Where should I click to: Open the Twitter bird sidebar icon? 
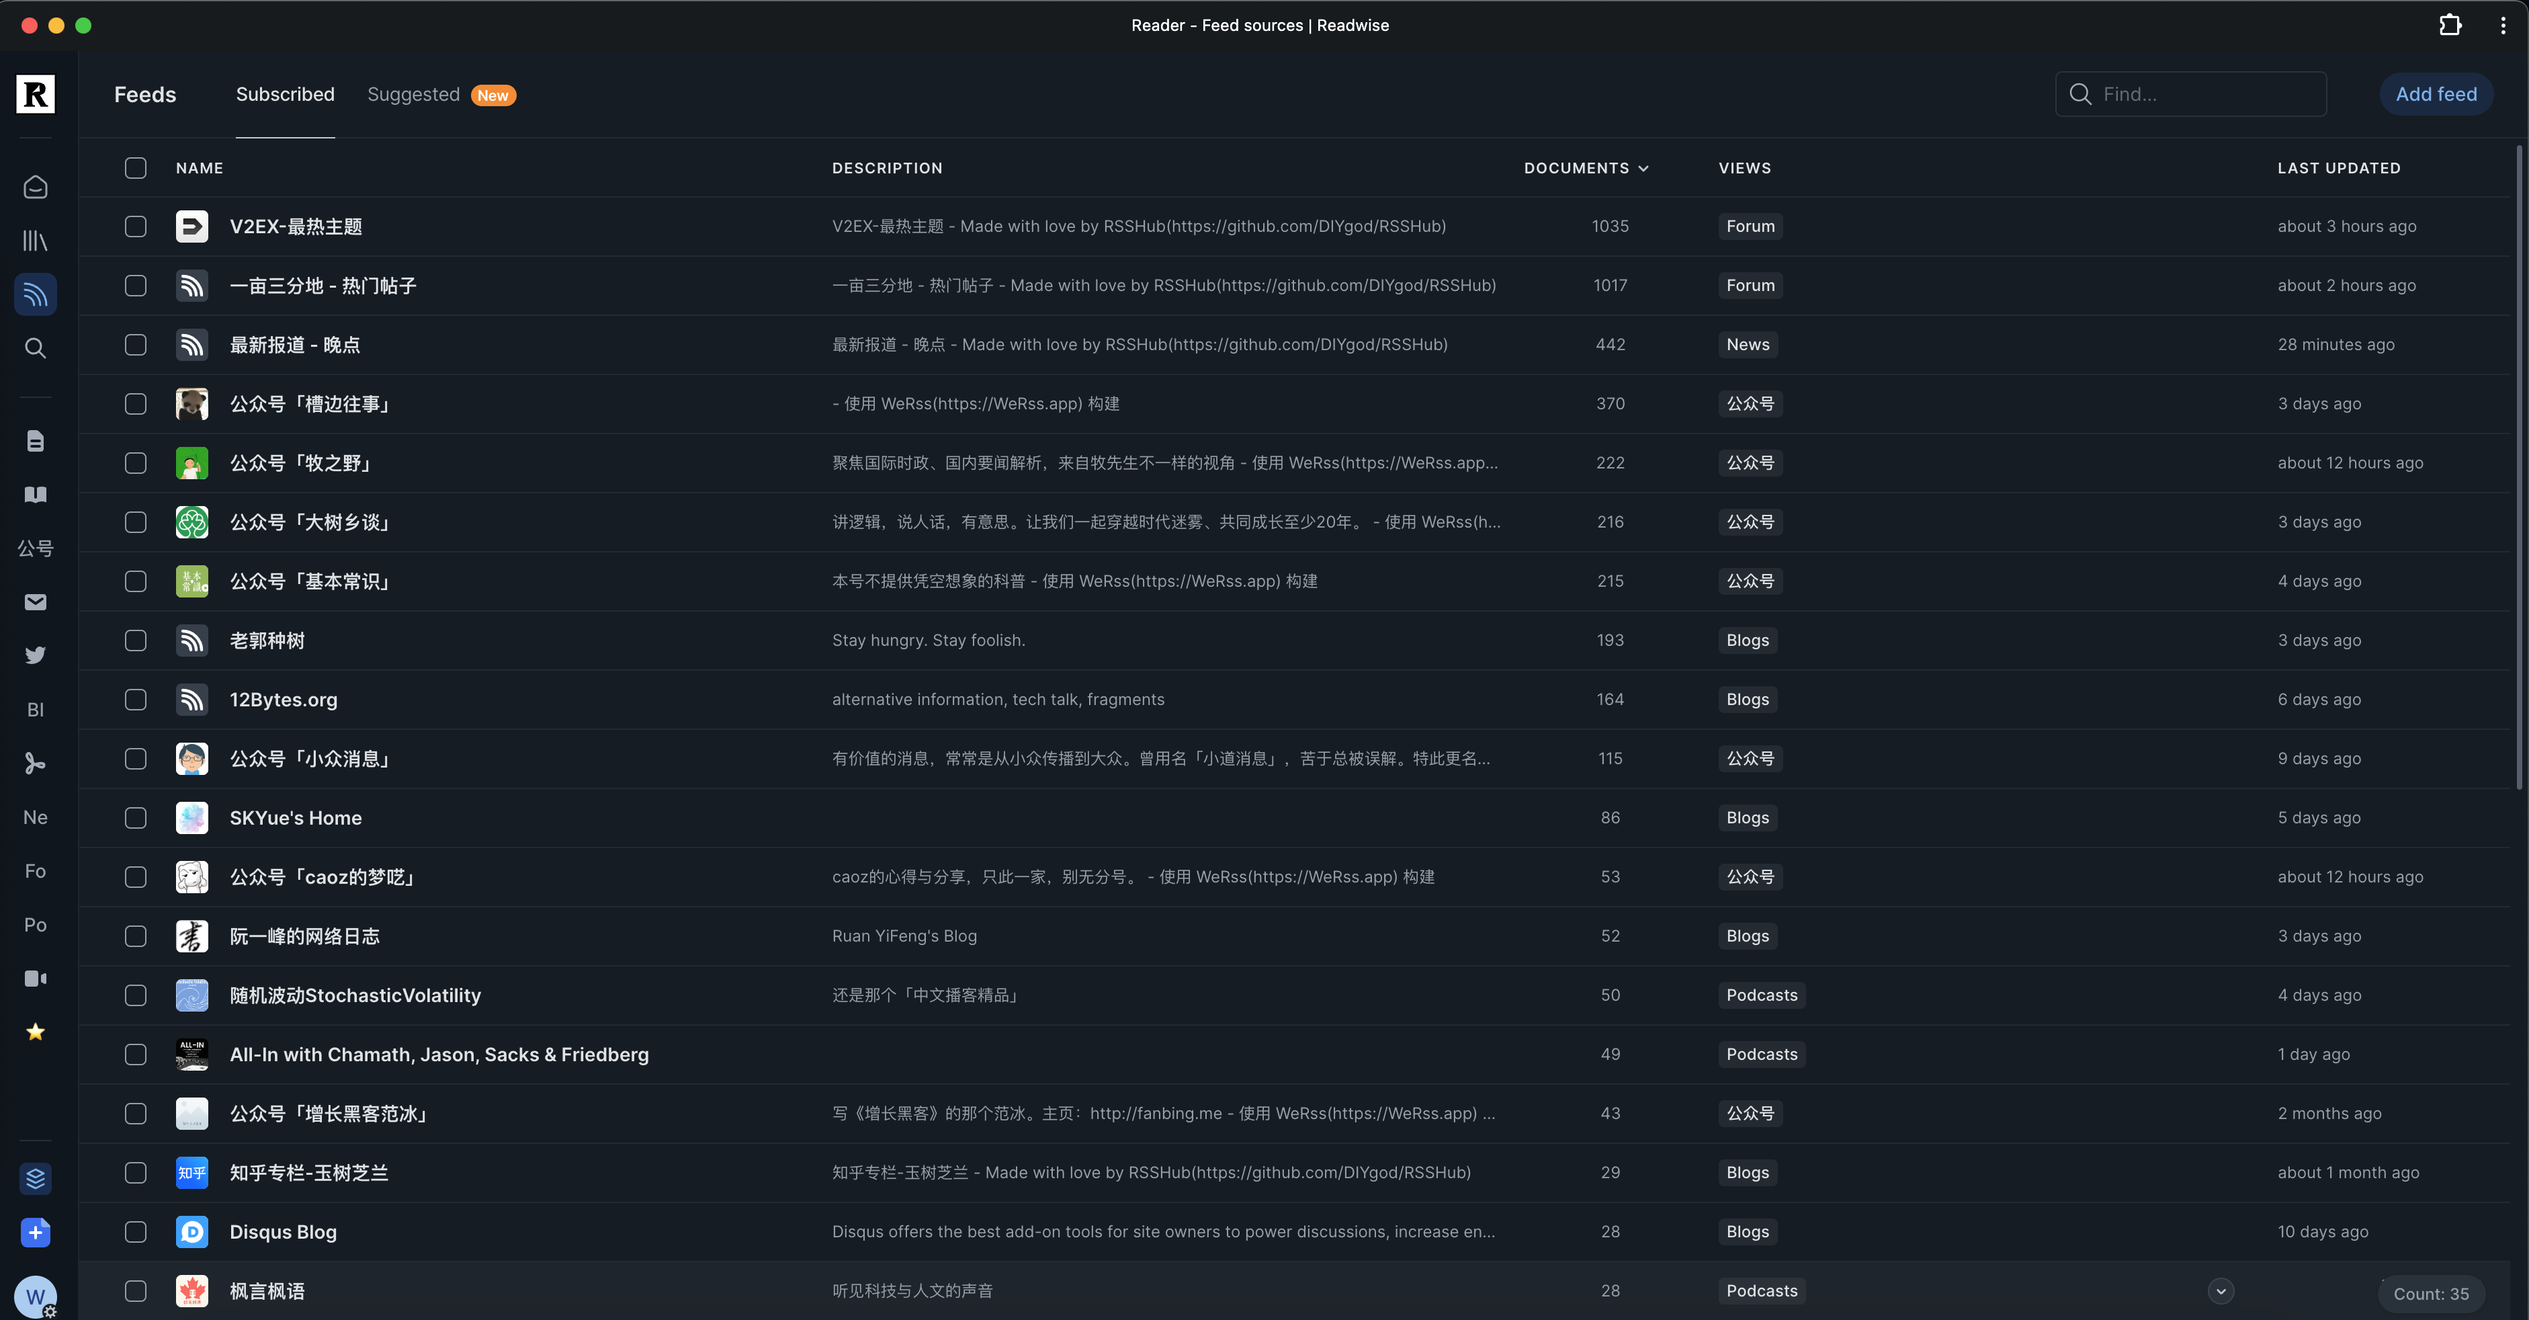click(36, 655)
